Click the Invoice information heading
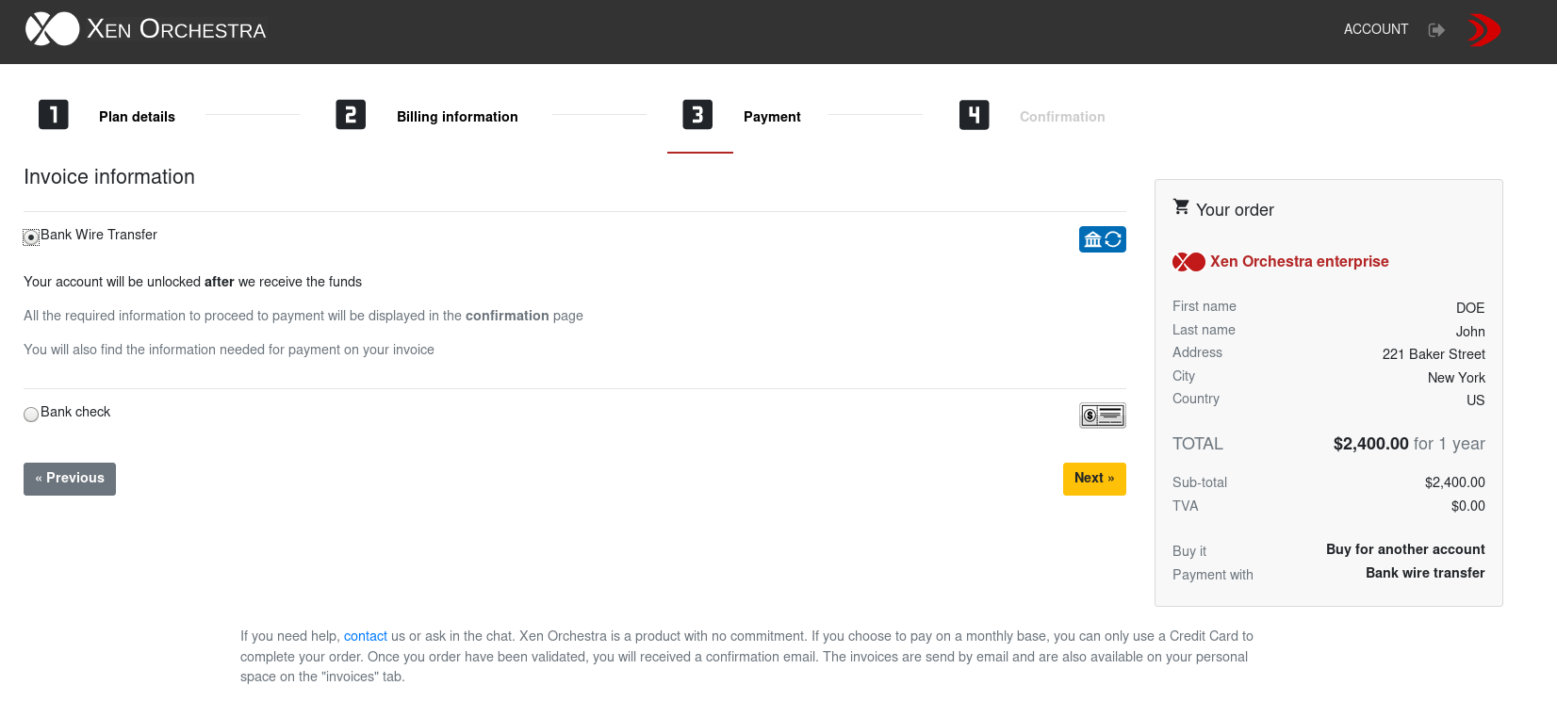1557x718 pixels. pos(109,177)
